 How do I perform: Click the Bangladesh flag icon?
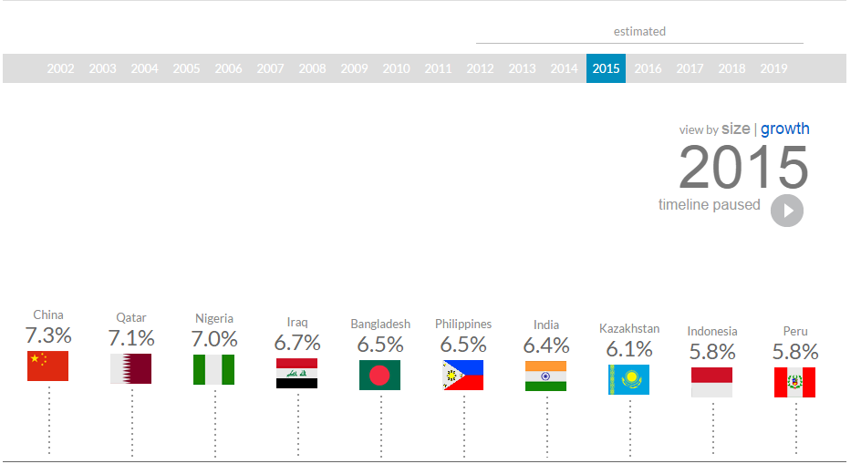pyautogui.click(x=380, y=375)
